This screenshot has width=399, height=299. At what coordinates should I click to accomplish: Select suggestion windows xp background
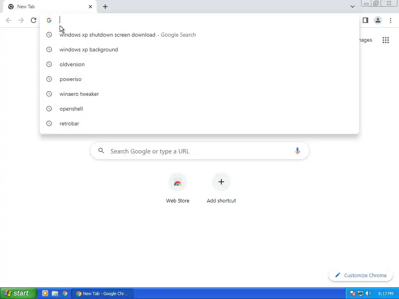tap(199, 49)
